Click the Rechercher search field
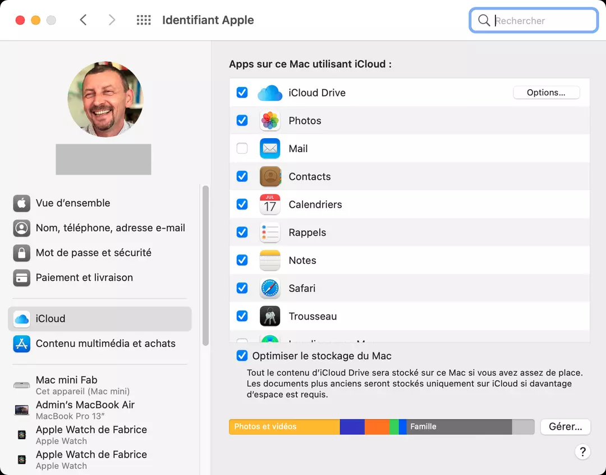 click(534, 20)
